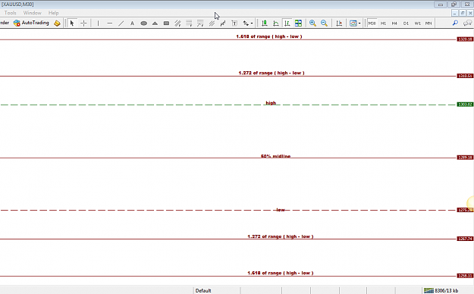Screen dimensions: 474x294
Task: Toggle the AutoTrading button
Action: (31, 23)
